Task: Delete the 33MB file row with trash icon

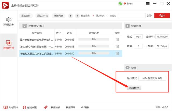Action: coord(117,39)
